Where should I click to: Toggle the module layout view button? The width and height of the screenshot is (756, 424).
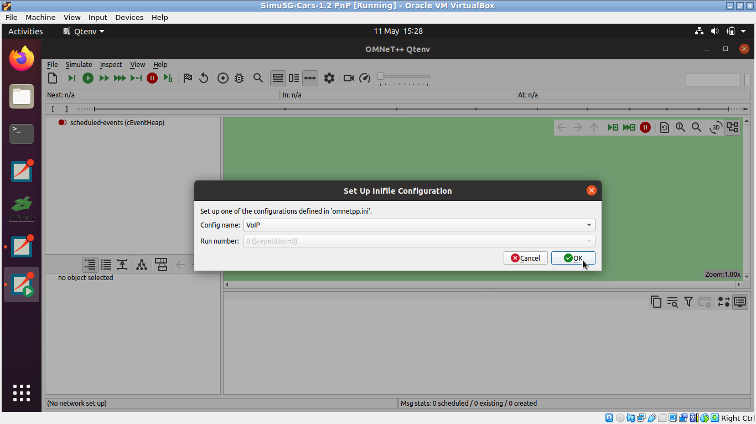coord(732,127)
